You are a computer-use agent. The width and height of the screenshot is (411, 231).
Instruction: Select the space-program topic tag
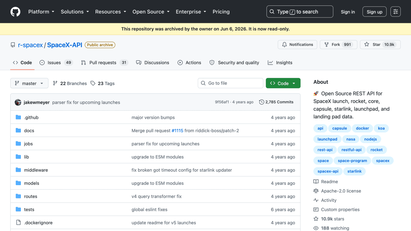pyautogui.click(x=352, y=161)
